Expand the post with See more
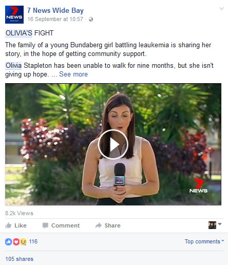 pos(73,74)
